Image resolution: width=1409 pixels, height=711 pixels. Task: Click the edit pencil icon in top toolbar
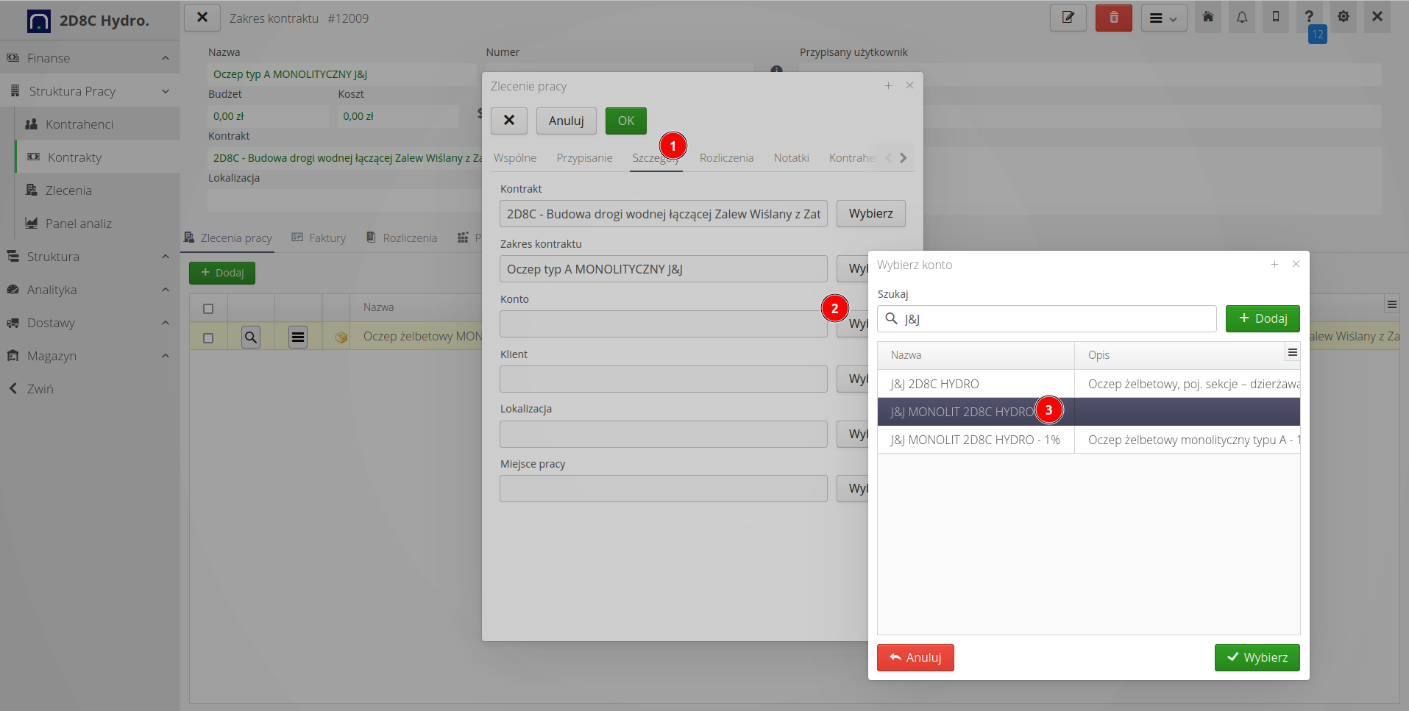pyautogui.click(x=1068, y=18)
